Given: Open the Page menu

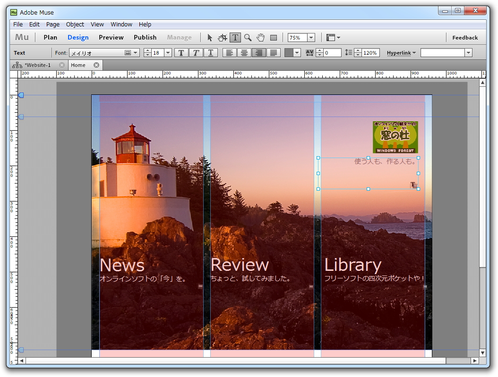Looking at the screenshot, I should (x=53, y=25).
